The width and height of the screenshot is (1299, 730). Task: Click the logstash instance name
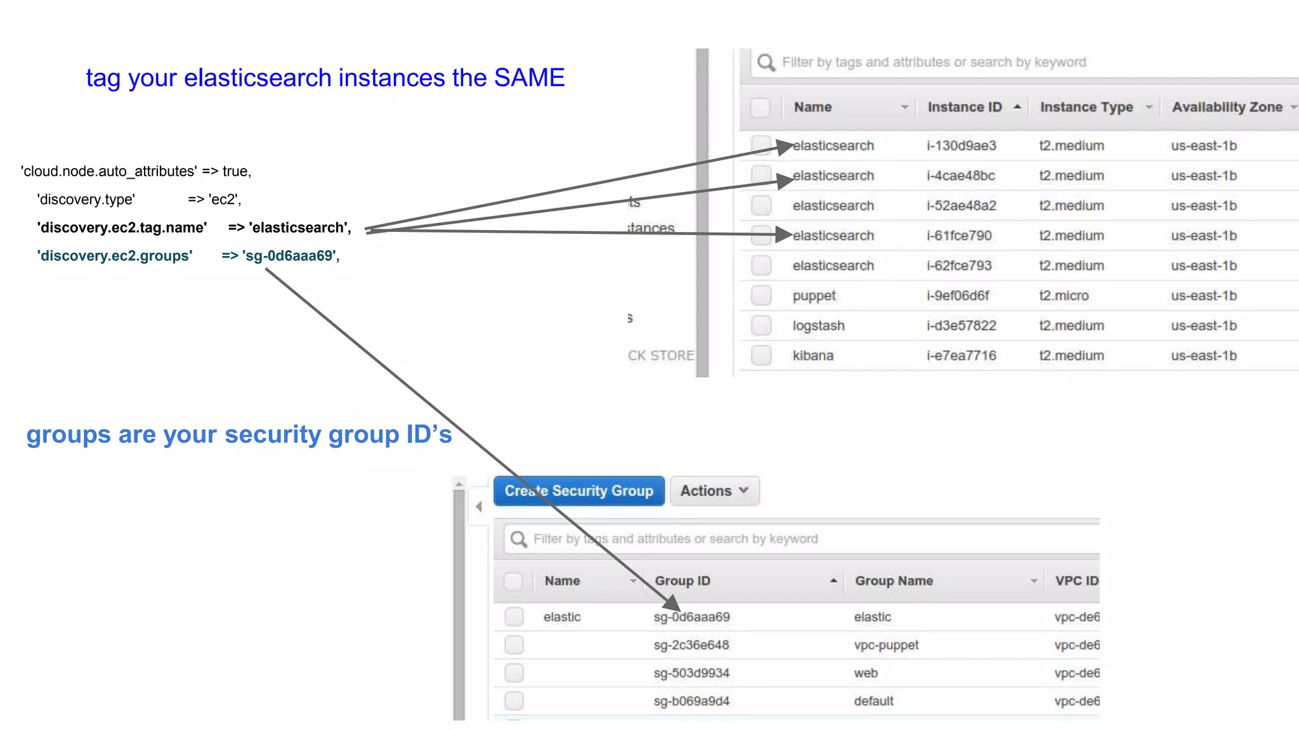[x=819, y=326]
